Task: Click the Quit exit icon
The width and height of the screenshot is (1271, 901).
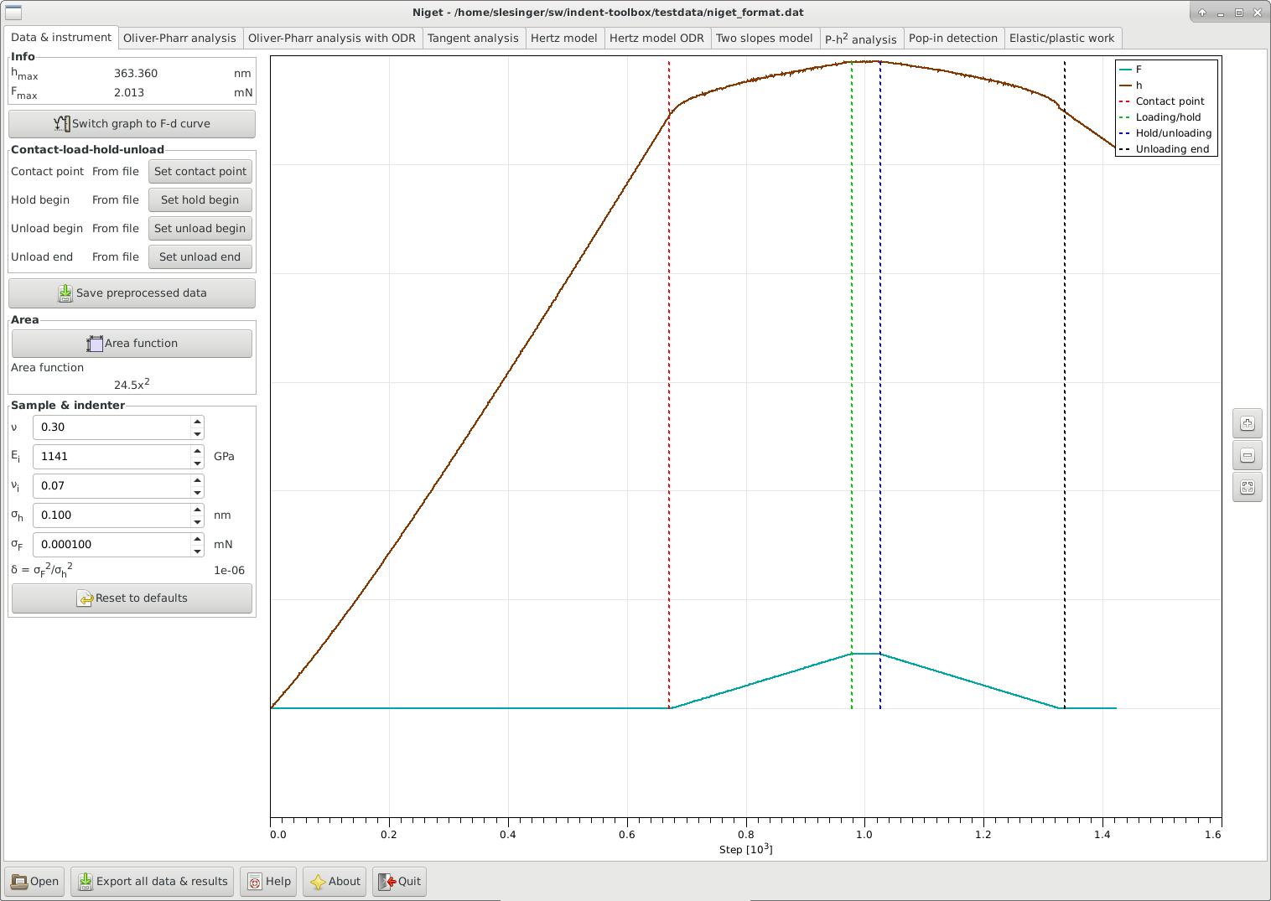Action: (387, 882)
